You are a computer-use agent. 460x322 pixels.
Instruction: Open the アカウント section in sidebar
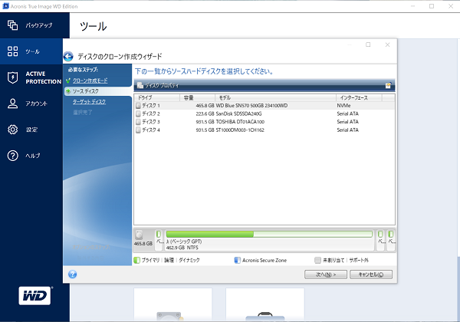point(29,103)
